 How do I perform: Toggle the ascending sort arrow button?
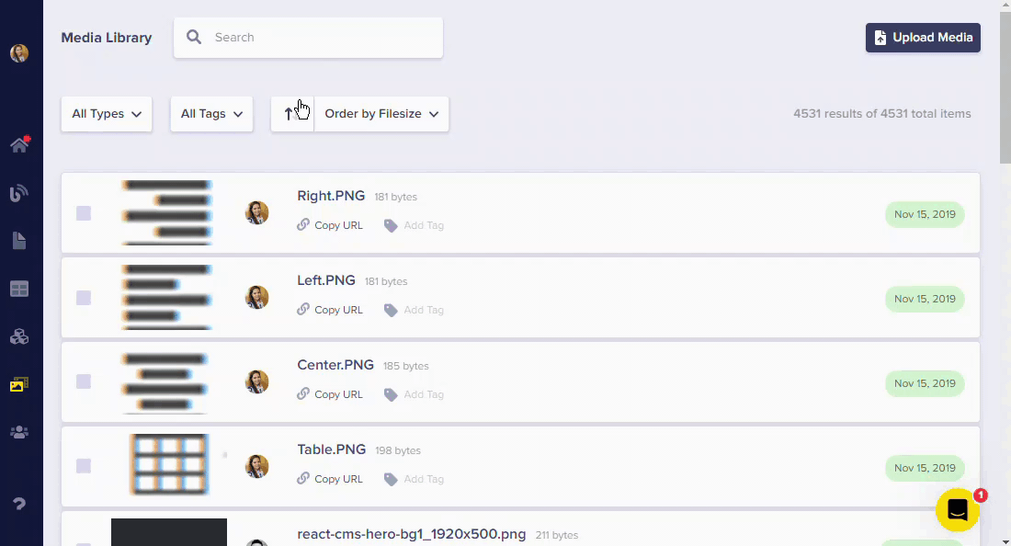pos(290,114)
